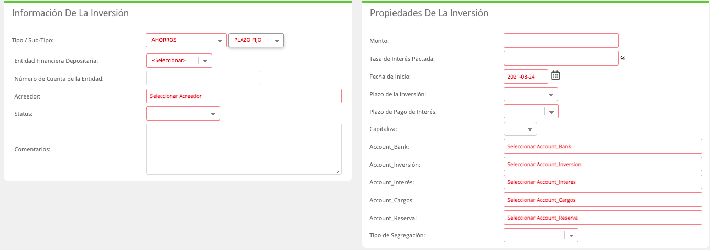The image size is (710, 250).
Task: Expand the Entidad Financiera Depositaria selector
Action: [179, 61]
